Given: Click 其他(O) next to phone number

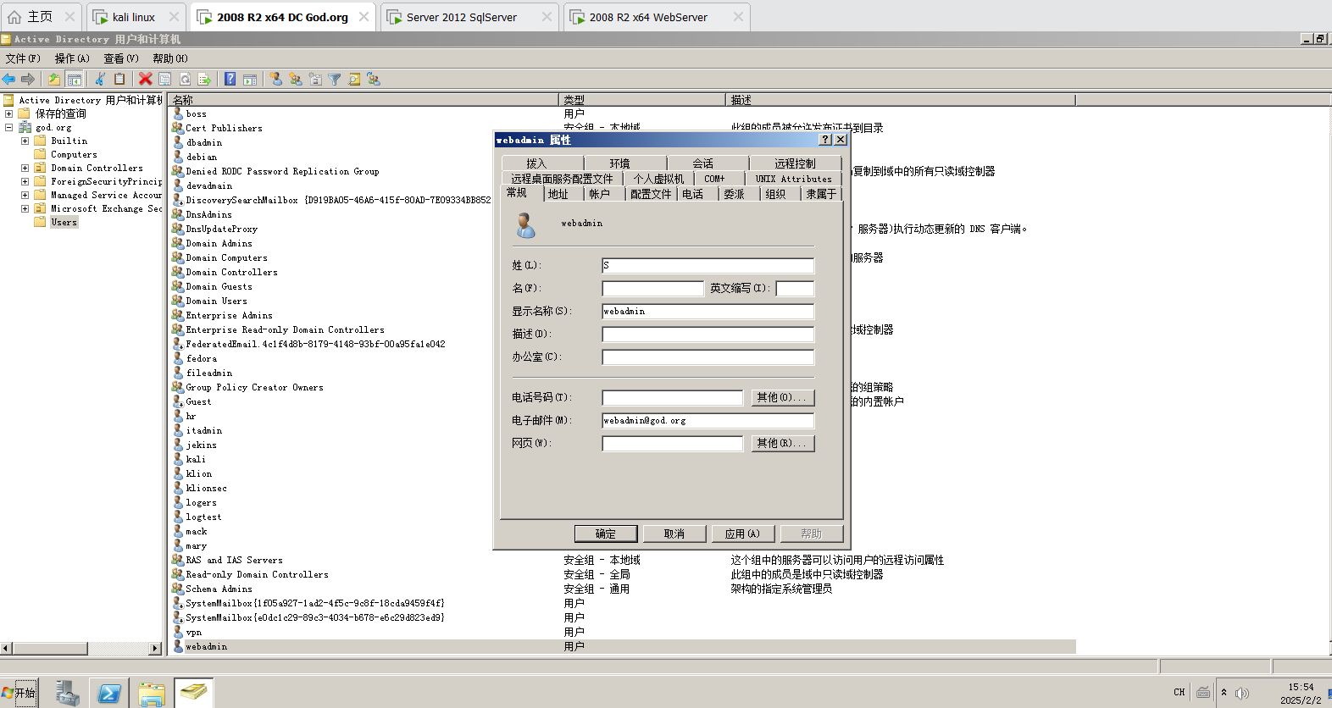Looking at the screenshot, I should coord(783,397).
